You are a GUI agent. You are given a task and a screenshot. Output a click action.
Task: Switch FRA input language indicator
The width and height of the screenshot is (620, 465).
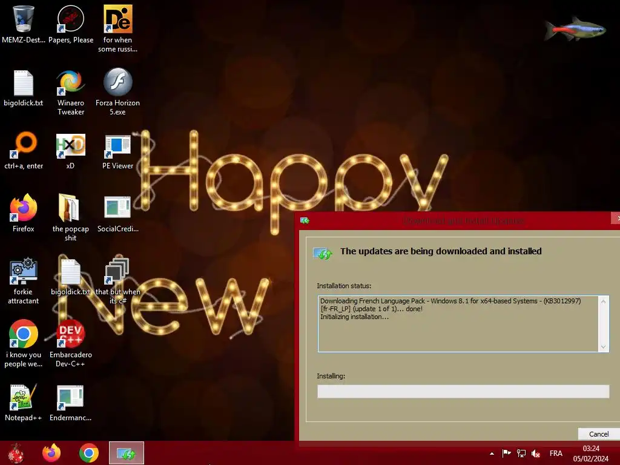556,453
